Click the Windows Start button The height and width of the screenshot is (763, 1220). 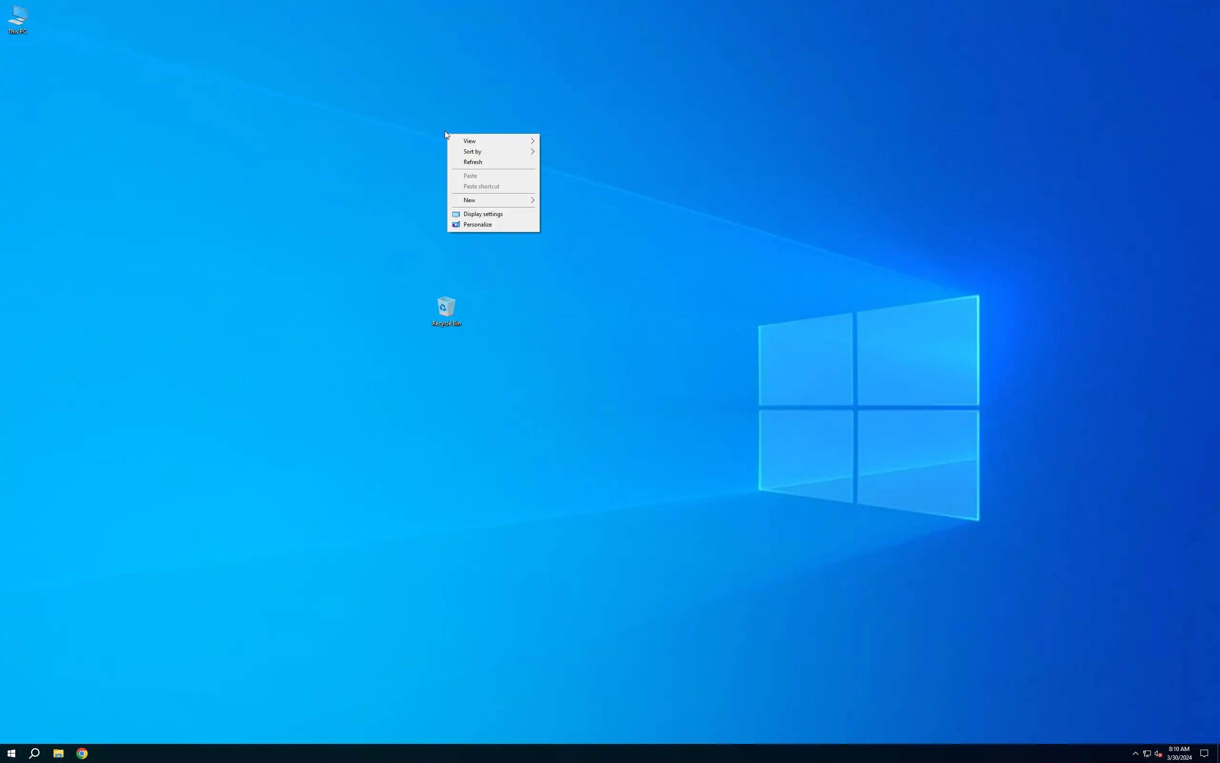(x=11, y=753)
